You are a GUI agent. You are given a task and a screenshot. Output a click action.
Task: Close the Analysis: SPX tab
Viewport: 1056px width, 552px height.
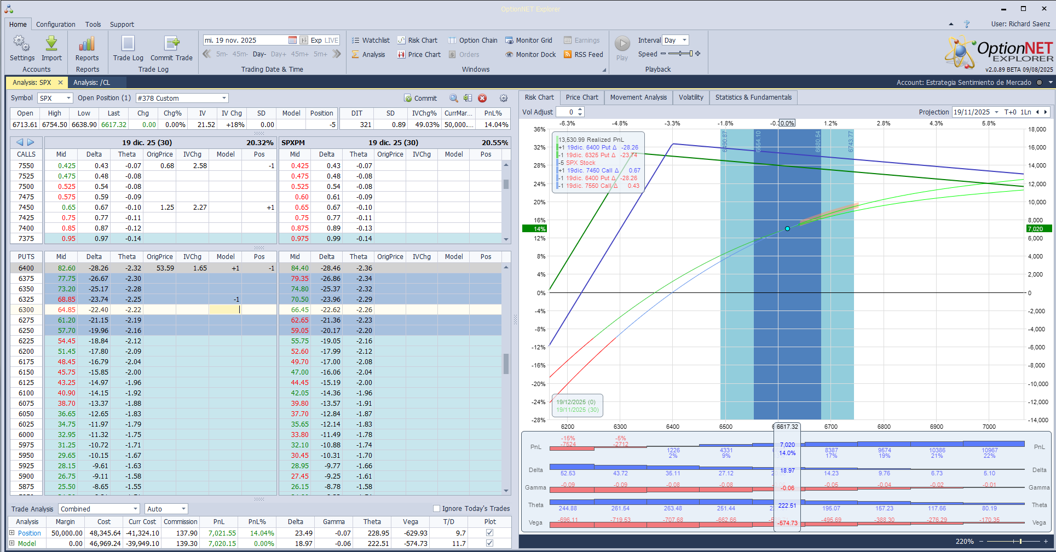60,82
